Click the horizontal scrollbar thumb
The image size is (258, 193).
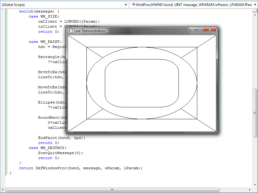112,190
